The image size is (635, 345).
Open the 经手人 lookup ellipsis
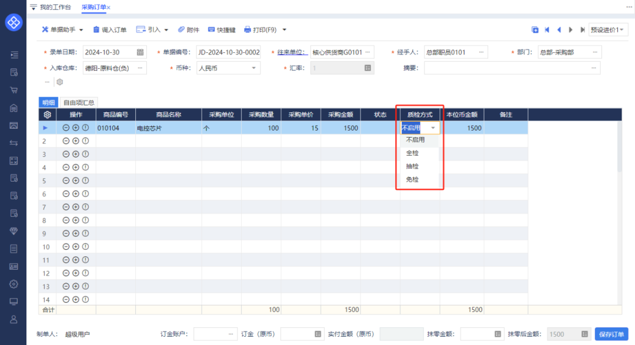[x=482, y=52]
